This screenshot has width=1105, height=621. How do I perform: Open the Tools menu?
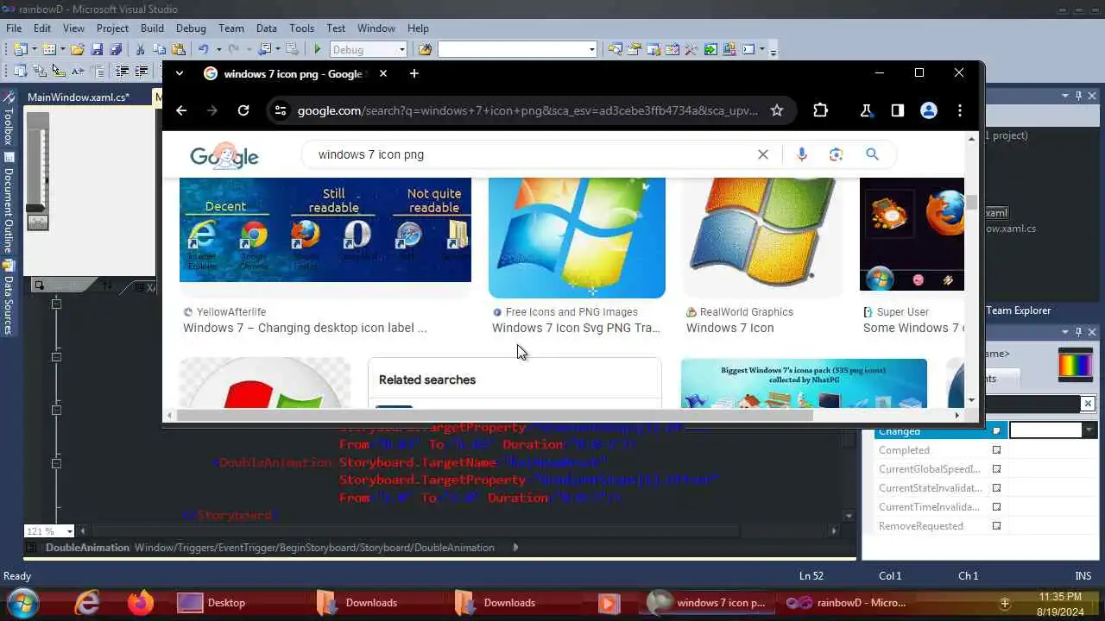tap(301, 28)
